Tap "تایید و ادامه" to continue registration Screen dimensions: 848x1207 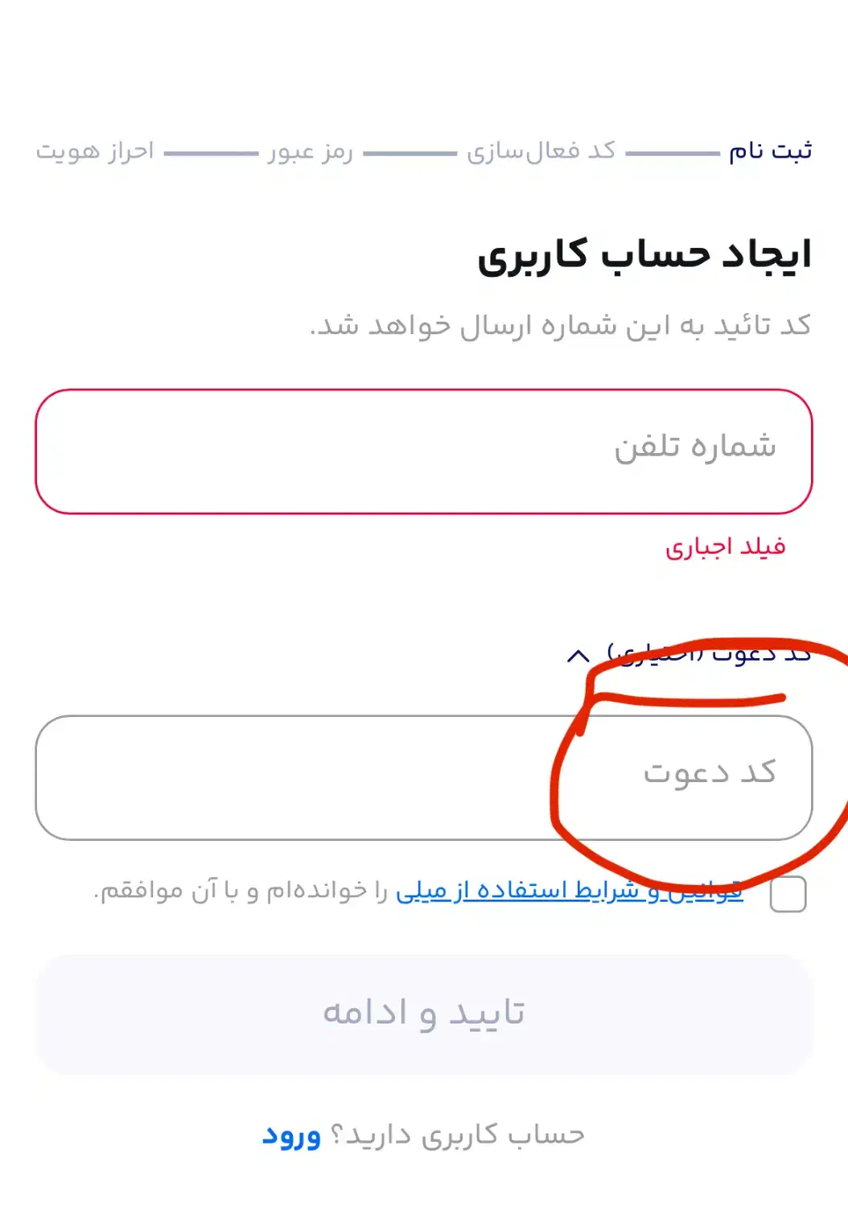pyautogui.click(x=424, y=1012)
